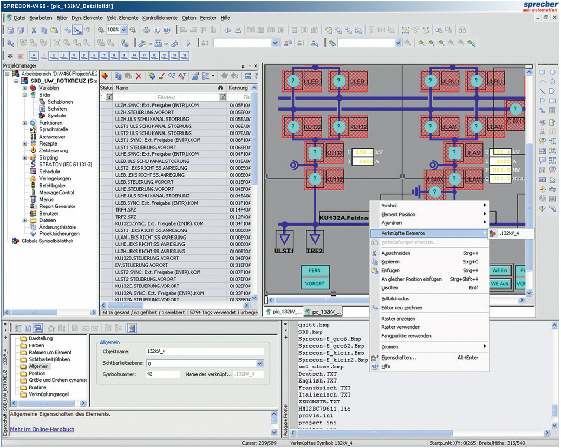Click the FERN button in the diagram
The height and width of the screenshot is (448, 561).
click(x=315, y=271)
